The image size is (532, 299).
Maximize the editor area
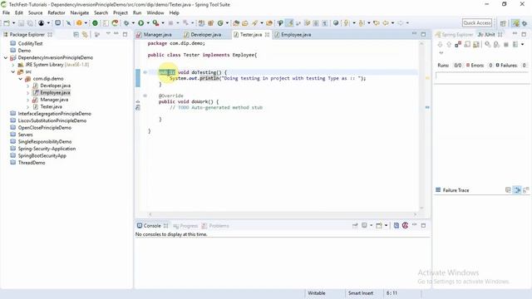[x=423, y=34]
